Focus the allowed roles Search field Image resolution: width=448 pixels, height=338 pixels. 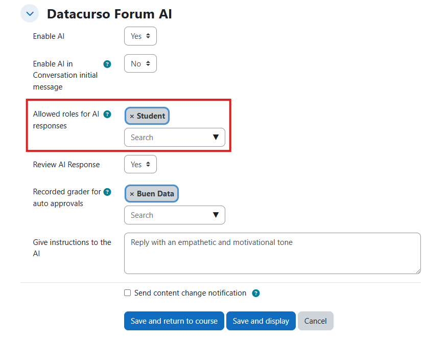point(166,138)
